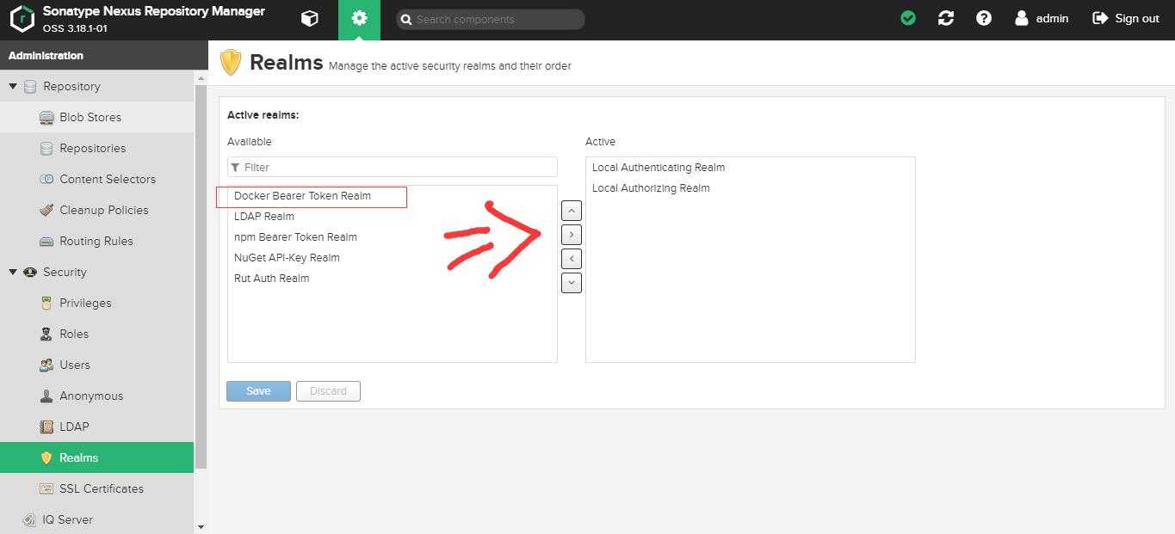Click the Discard button
Viewport: 1175px width, 534px height.
point(328,391)
